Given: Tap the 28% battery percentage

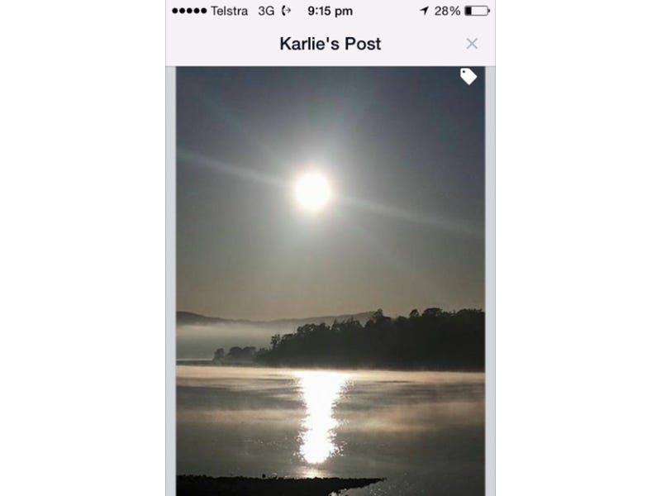Looking at the screenshot, I should (447, 11).
